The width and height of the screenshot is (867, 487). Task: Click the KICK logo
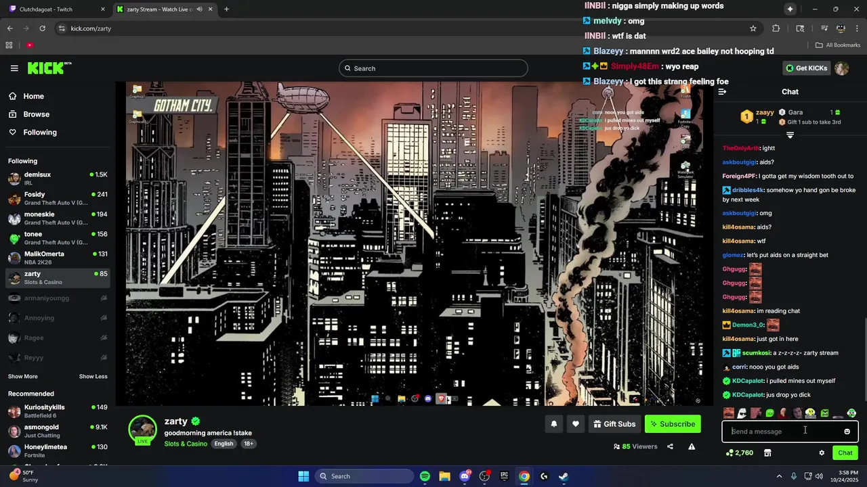(x=49, y=68)
